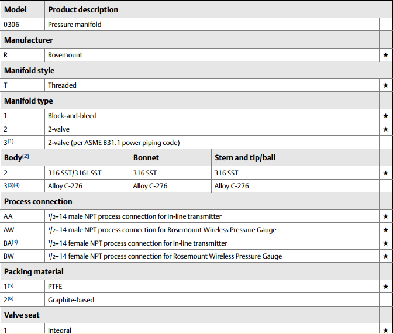Click the star beside Threaded manifold style
Viewport: 393px width, 334px height.
coord(385,85)
